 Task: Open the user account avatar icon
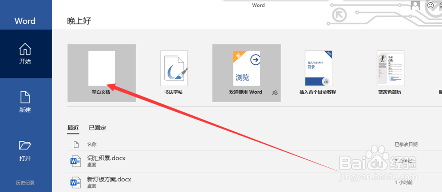[415, 5]
